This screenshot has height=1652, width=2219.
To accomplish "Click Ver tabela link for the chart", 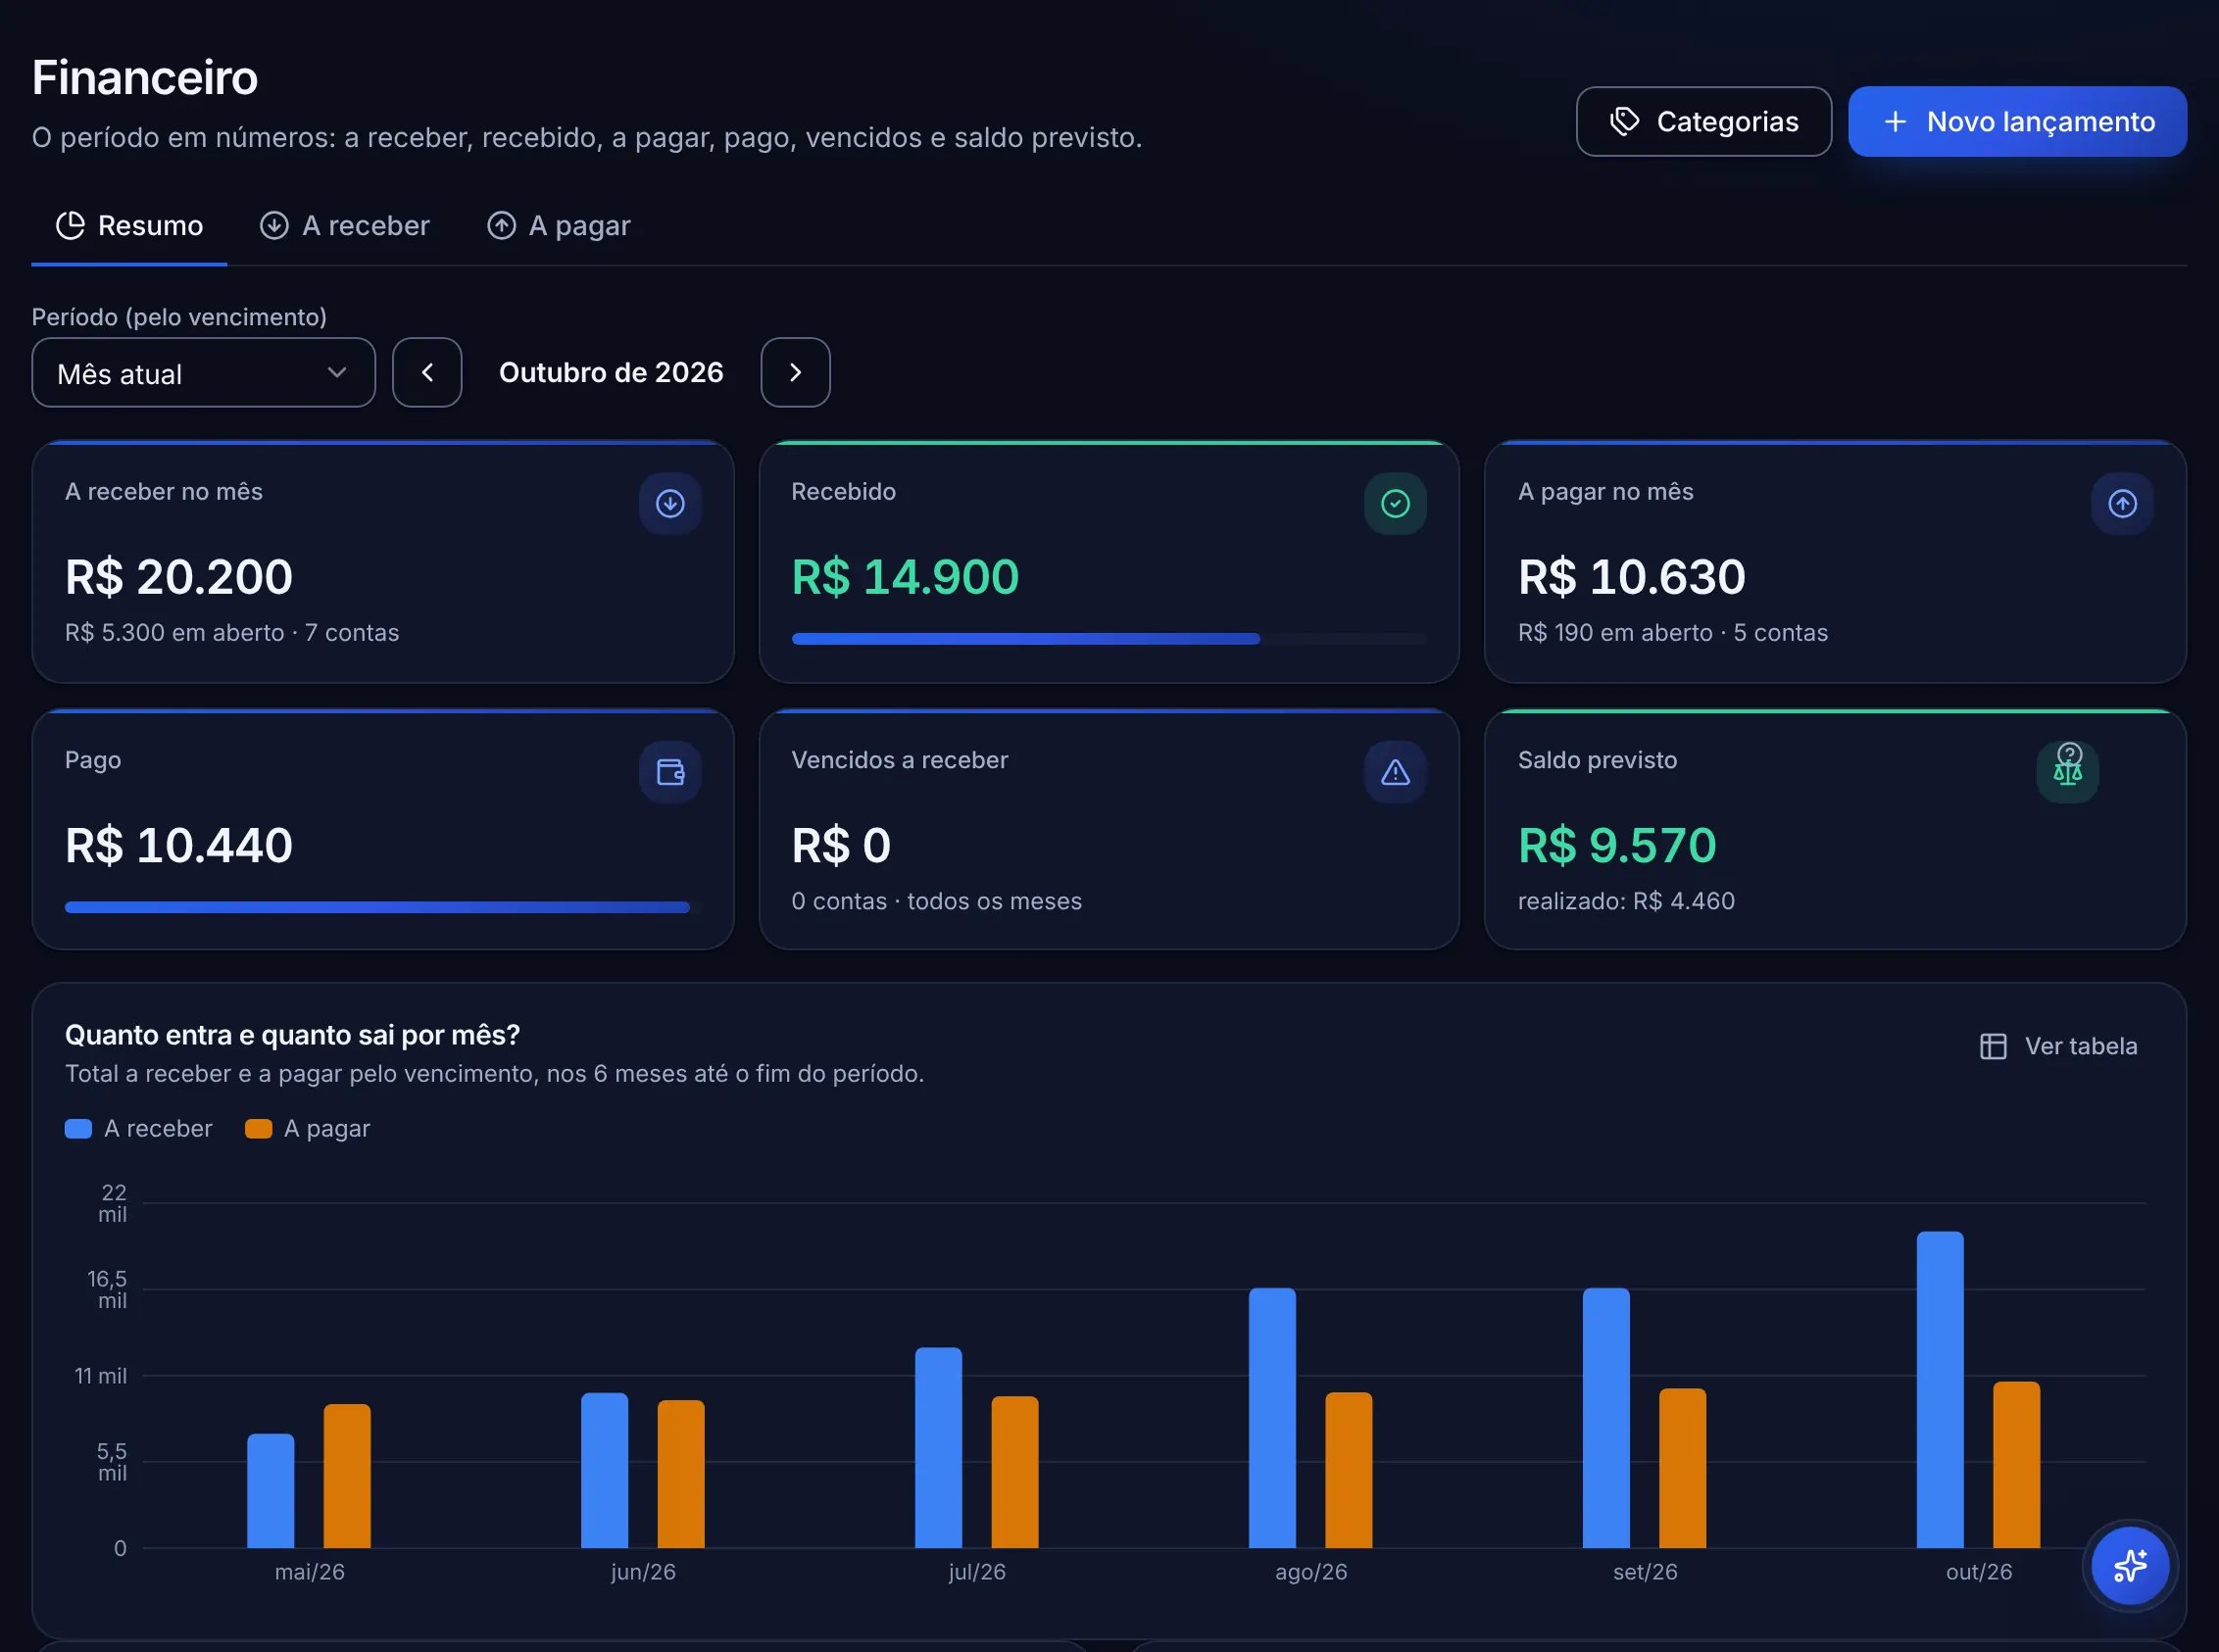I will click(2059, 1046).
